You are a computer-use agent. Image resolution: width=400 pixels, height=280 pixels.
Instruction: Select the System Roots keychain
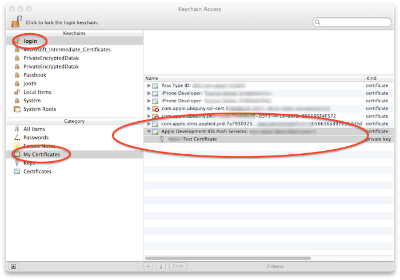click(x=39, y=109)
